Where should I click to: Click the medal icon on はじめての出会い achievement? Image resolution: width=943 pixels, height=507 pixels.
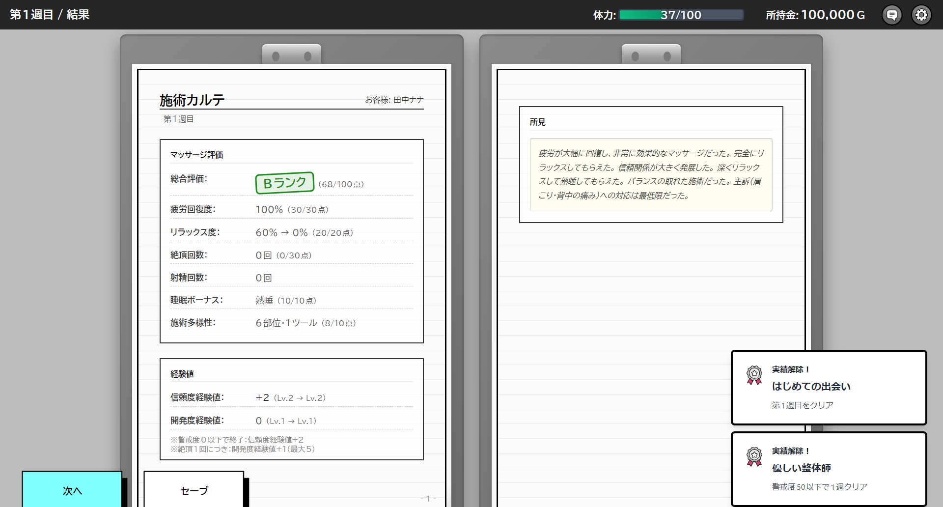[754, 375]
